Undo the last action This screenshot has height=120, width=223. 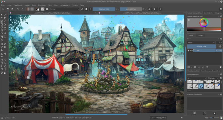point(18,9)
